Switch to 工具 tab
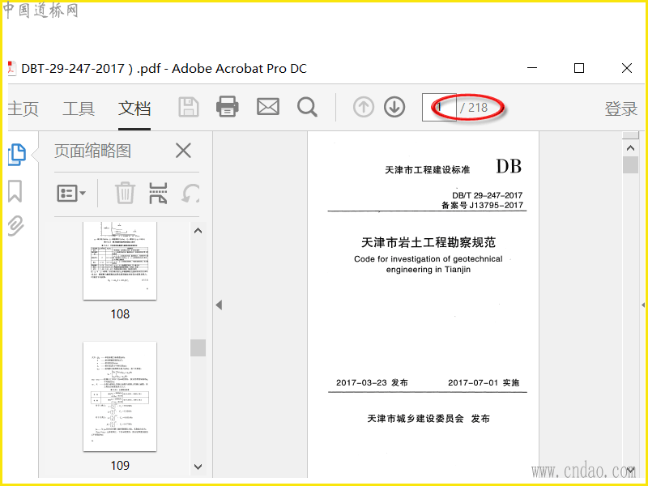Viewport: 648px width, 486px height. (x=79, y=109)
